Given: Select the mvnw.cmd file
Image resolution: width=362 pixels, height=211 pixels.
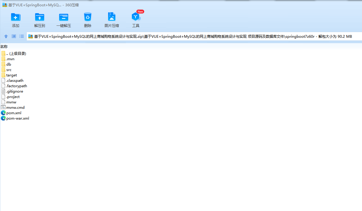Looking at the screenshot, I should point(13,108).
